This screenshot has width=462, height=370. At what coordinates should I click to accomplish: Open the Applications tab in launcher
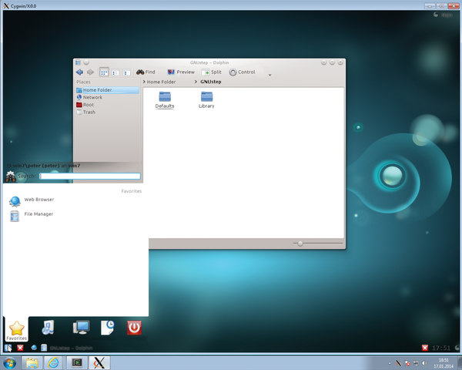(48, 328)
